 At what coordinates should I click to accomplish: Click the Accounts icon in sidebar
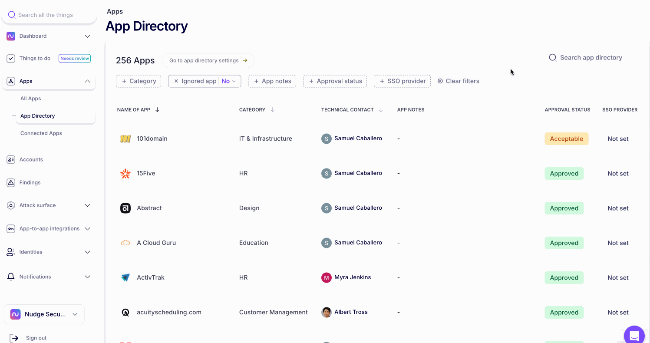tap(11, 160)
